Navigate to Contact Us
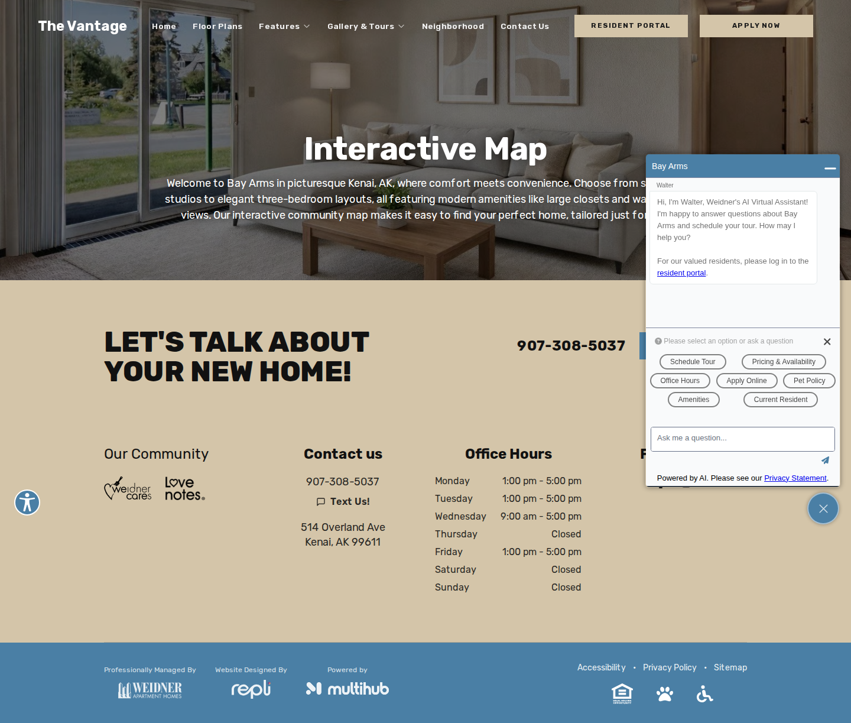 tap(525, 27)
